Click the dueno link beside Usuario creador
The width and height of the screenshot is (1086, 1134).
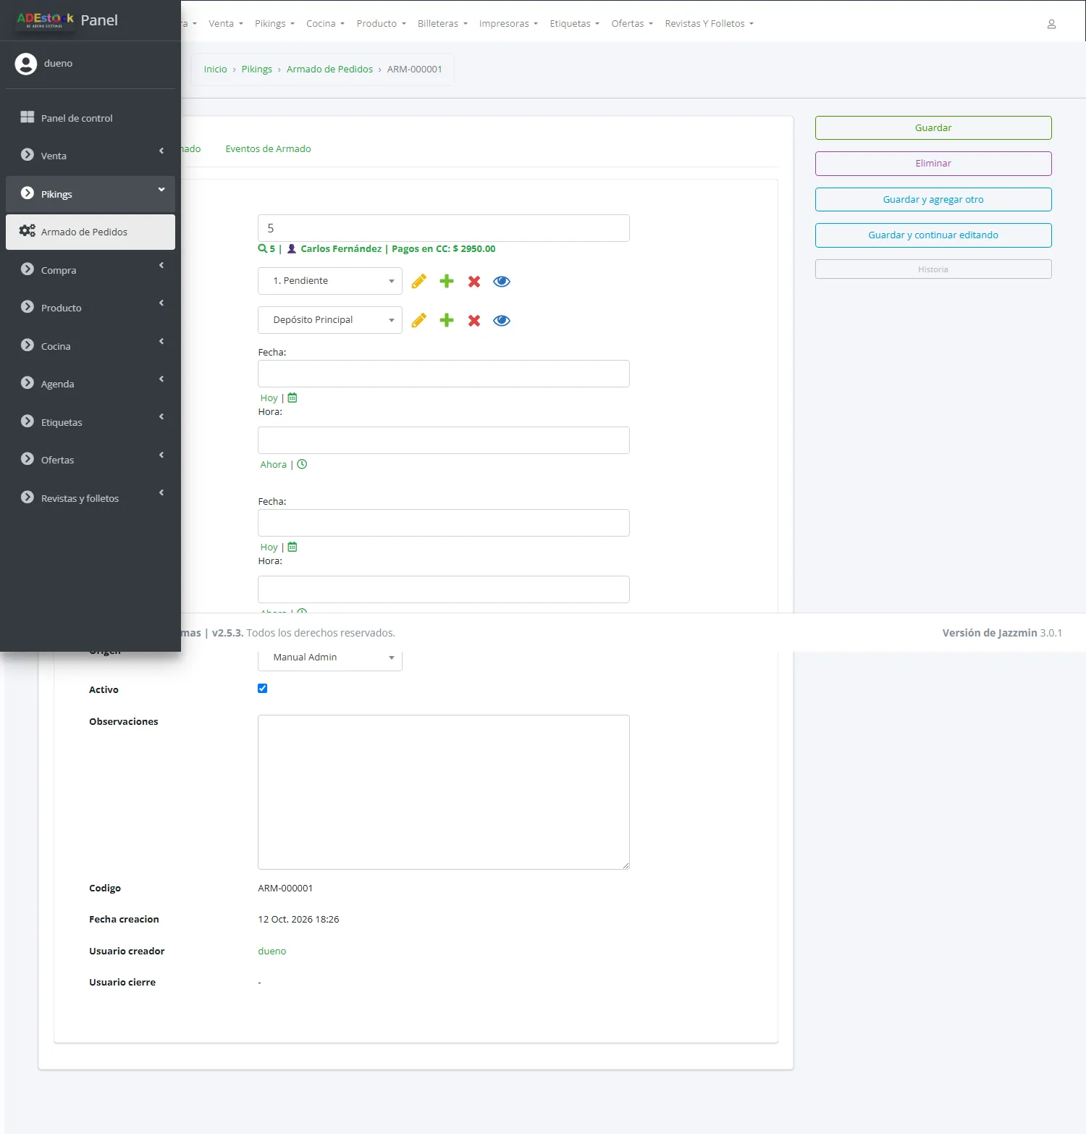(272, 951)
